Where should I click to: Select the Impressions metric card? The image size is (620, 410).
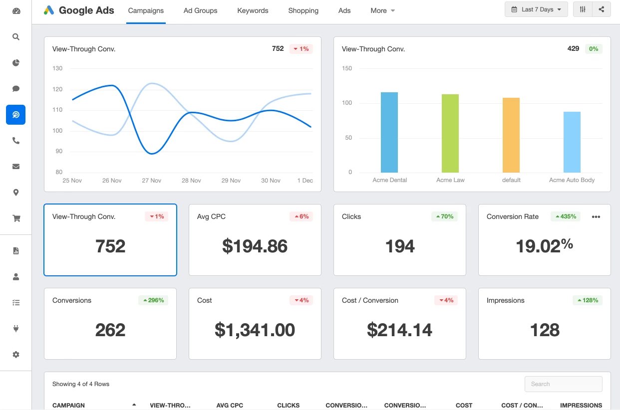coord(544,323)
